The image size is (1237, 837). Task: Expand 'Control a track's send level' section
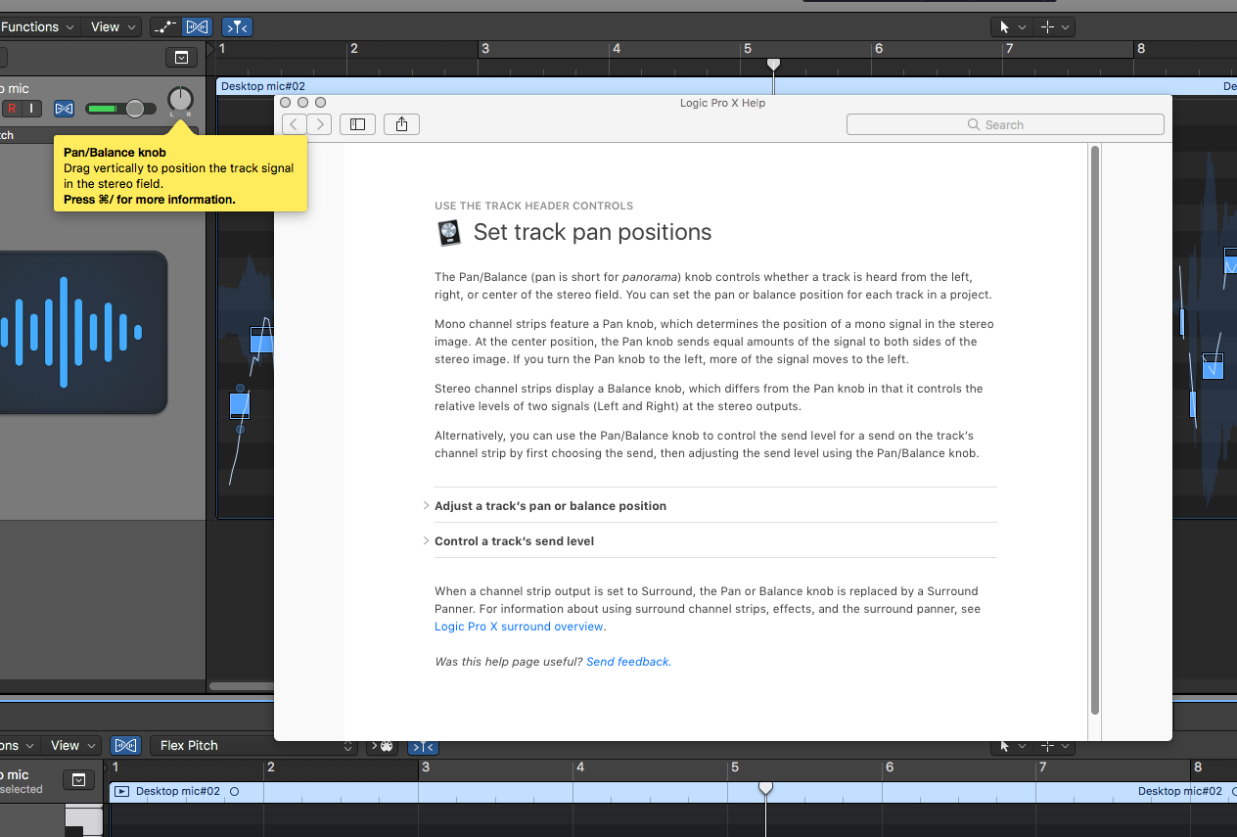(x=514, y=541)
